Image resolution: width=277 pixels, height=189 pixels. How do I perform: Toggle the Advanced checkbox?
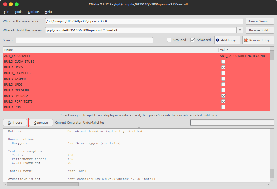click(193, 40)
